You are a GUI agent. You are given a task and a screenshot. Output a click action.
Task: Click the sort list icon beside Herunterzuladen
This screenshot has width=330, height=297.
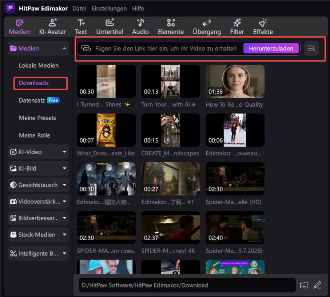(x=311, y=49)
